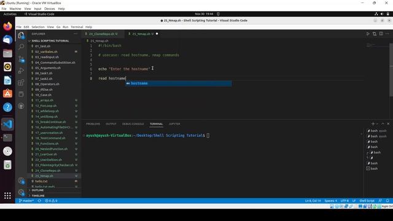
Task: Open the Files app from the dock
Action: (x=7, y=53)
